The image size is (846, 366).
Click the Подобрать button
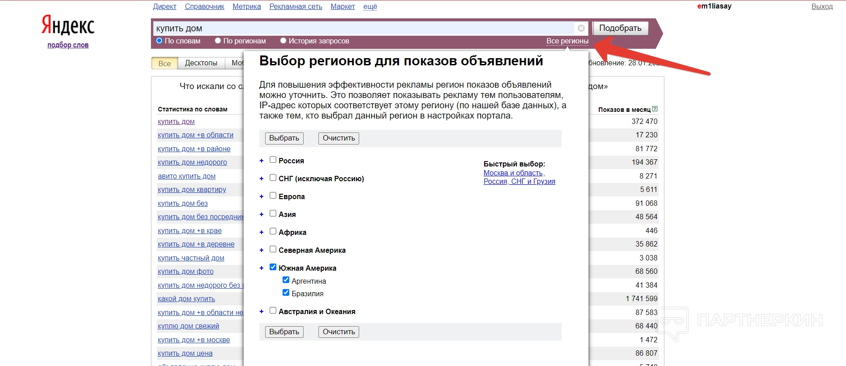pyautogui.click(x=620, y=28)
